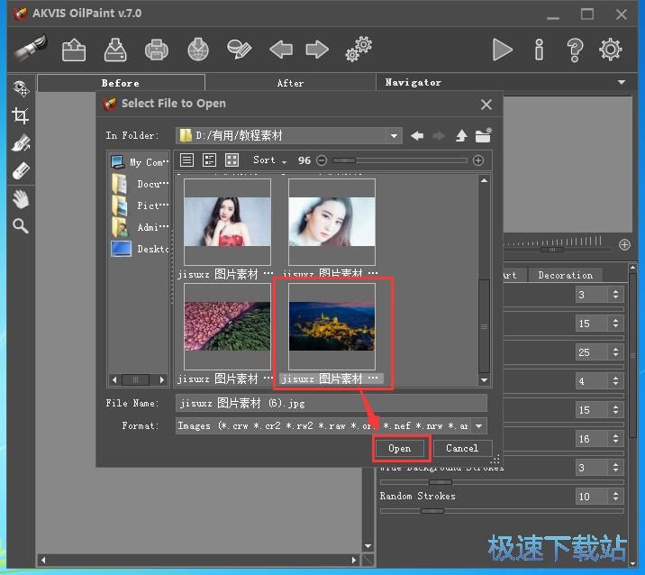Switch to the Decoration tab
The height and width of the screenshot is (575, 645).
click(565, 275)
